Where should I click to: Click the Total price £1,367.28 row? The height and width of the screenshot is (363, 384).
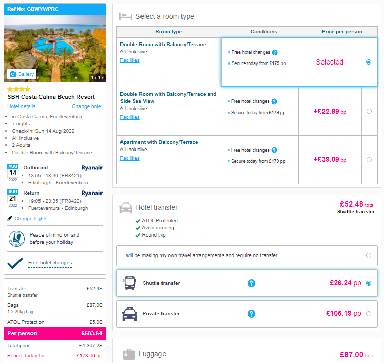[x=55, y=346]
